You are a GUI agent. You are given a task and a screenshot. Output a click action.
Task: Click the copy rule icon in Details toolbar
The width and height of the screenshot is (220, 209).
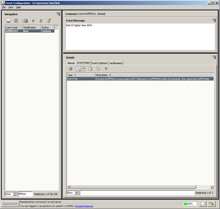pos(98,69)
